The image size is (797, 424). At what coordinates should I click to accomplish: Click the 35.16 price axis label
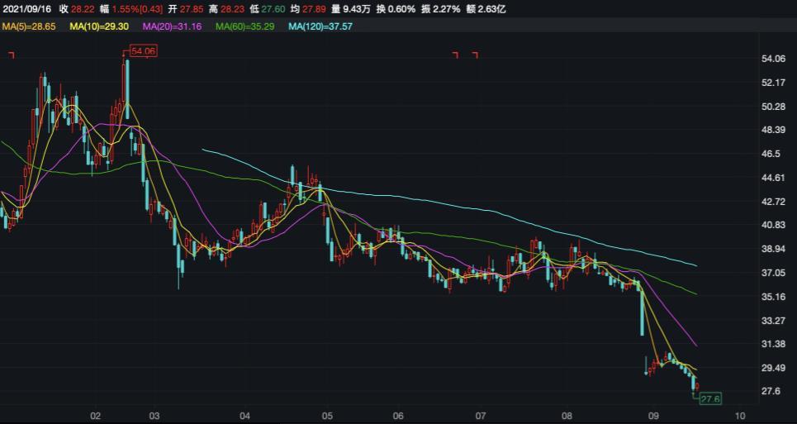pos(772,297)
